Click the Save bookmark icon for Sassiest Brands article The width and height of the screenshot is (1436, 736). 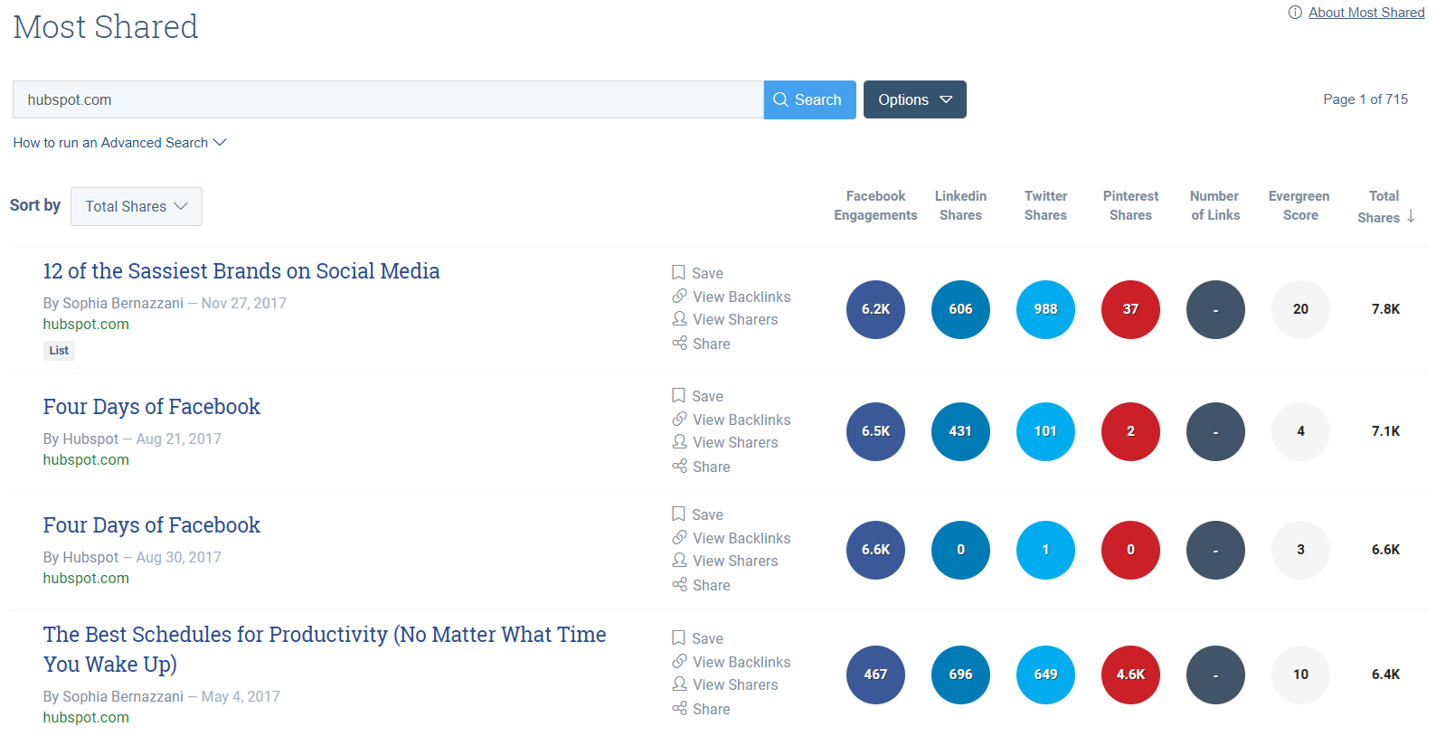[x=678, y=272]
